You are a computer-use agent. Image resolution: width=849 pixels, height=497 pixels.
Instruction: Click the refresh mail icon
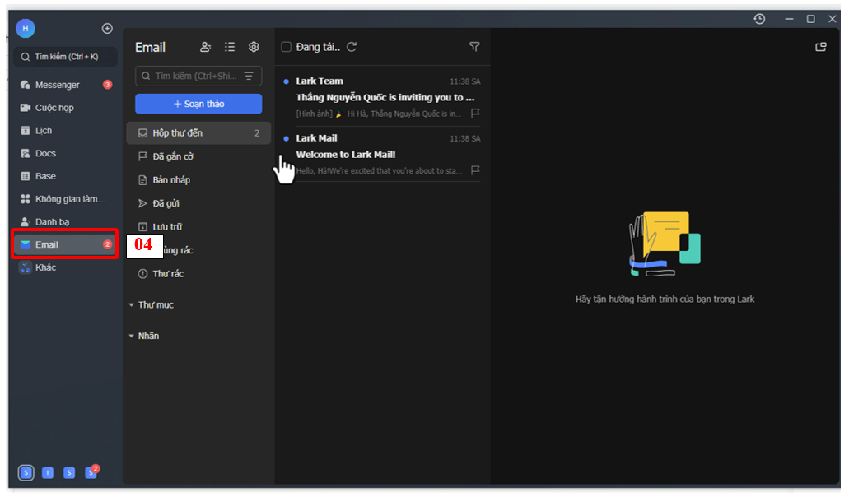[352, 47]
